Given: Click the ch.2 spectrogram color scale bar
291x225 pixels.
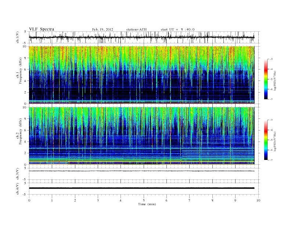Looking at the screenshot, I should pyautogui.click(x=266, y=140).
